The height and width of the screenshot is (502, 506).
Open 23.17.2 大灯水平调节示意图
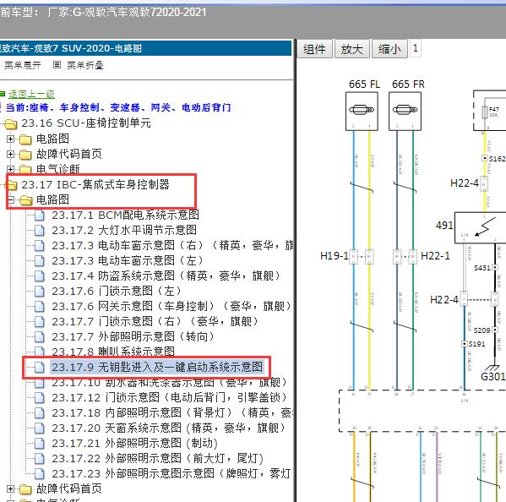124,230
